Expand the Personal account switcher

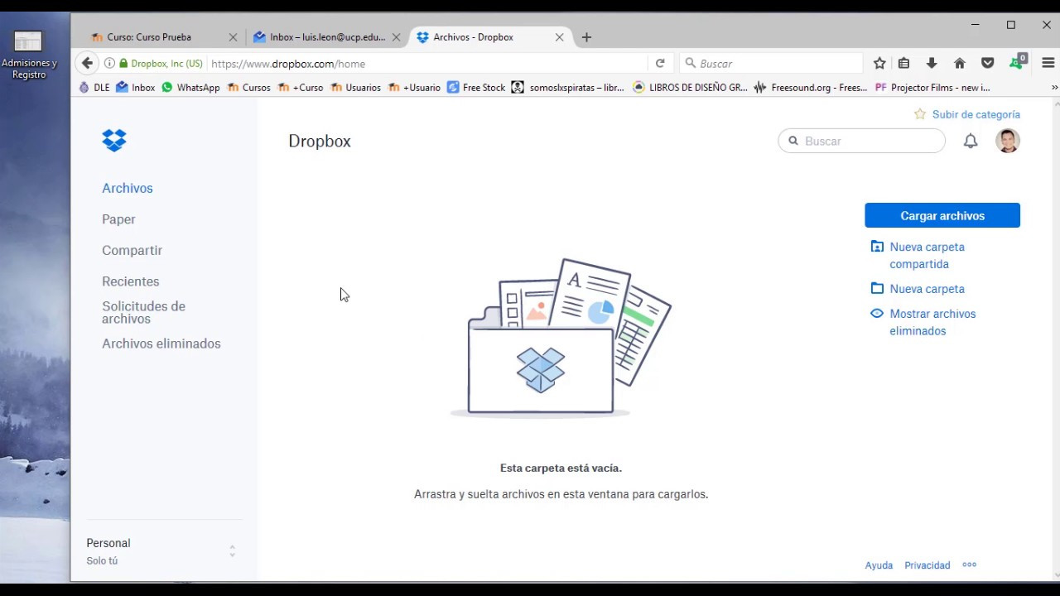click(x=232, y=550)
